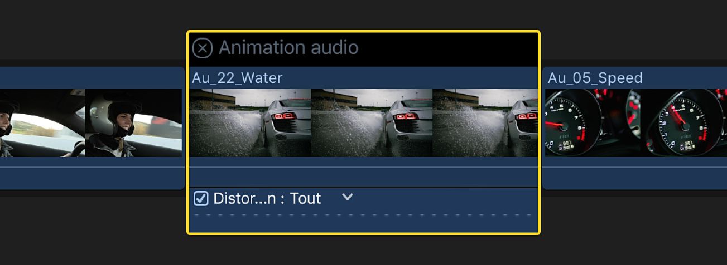Click the helmet driver clip's volume line
This screenshot has width=727, height=265.
coord(92,167)
